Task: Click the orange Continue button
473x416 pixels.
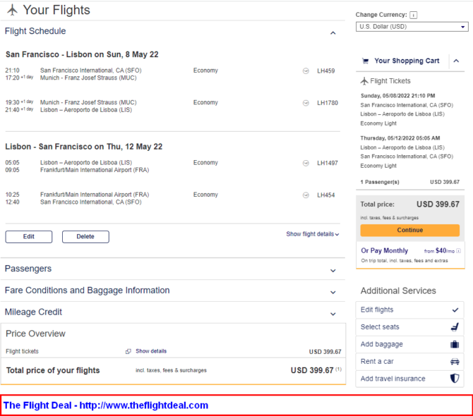Action: (x=410, y=230)
